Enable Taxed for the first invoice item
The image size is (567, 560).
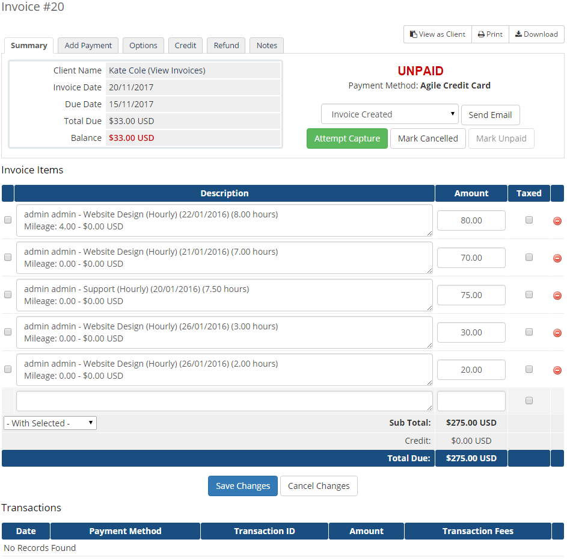(x=529, y=220)
